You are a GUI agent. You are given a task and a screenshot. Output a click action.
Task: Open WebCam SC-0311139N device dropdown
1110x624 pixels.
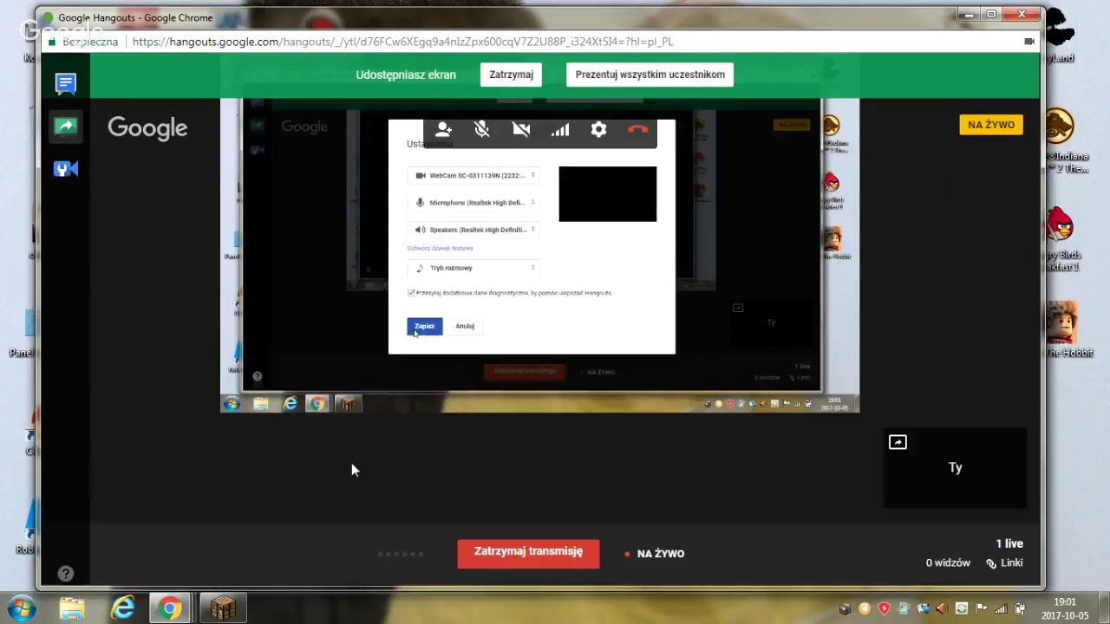click(473, 175)
